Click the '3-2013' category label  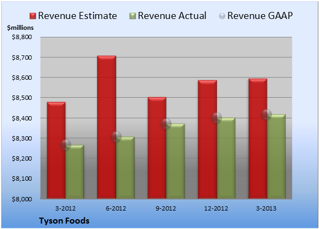coord(266,208)
